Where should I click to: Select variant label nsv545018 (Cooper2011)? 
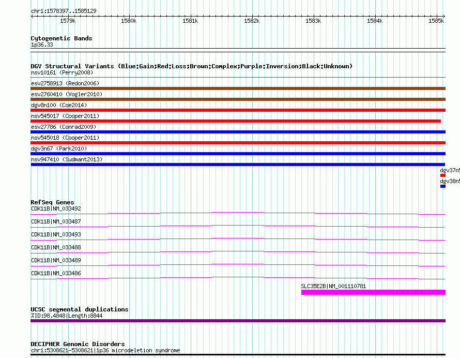65,138
